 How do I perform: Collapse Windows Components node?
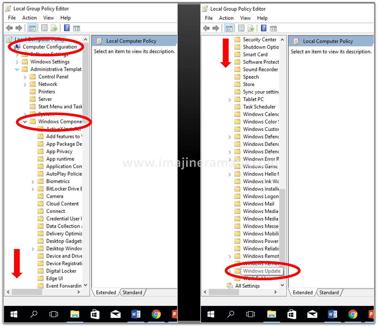click(25, 122)
